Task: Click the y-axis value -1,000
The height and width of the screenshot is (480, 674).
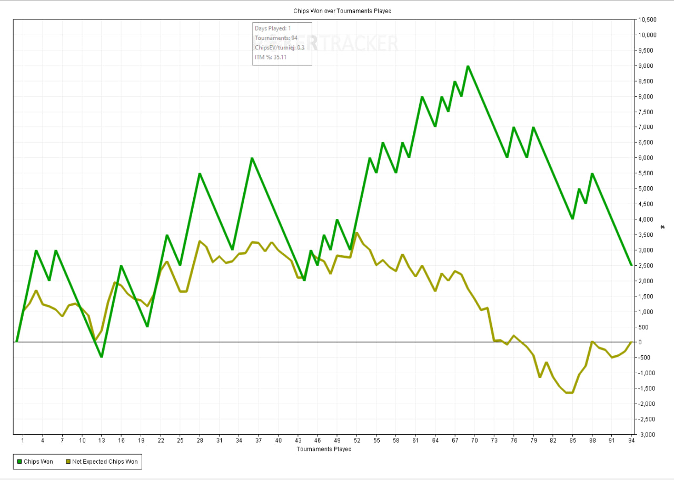Action: pos(647,373)
